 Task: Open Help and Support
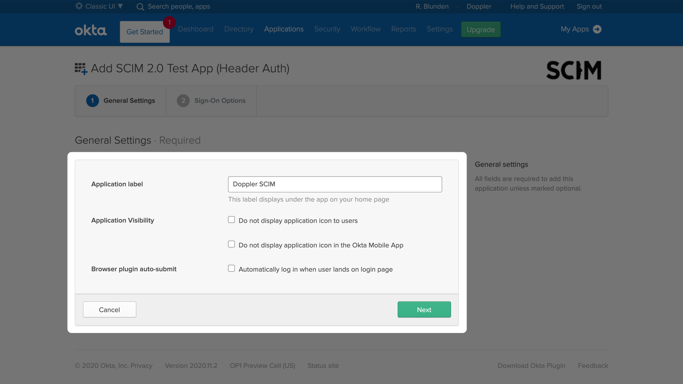[537, 7]
